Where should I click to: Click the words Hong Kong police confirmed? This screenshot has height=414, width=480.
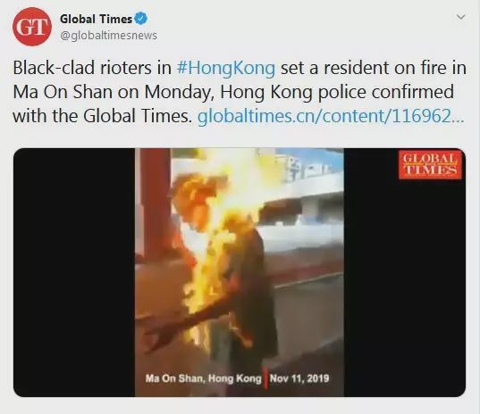coord(337,92)
